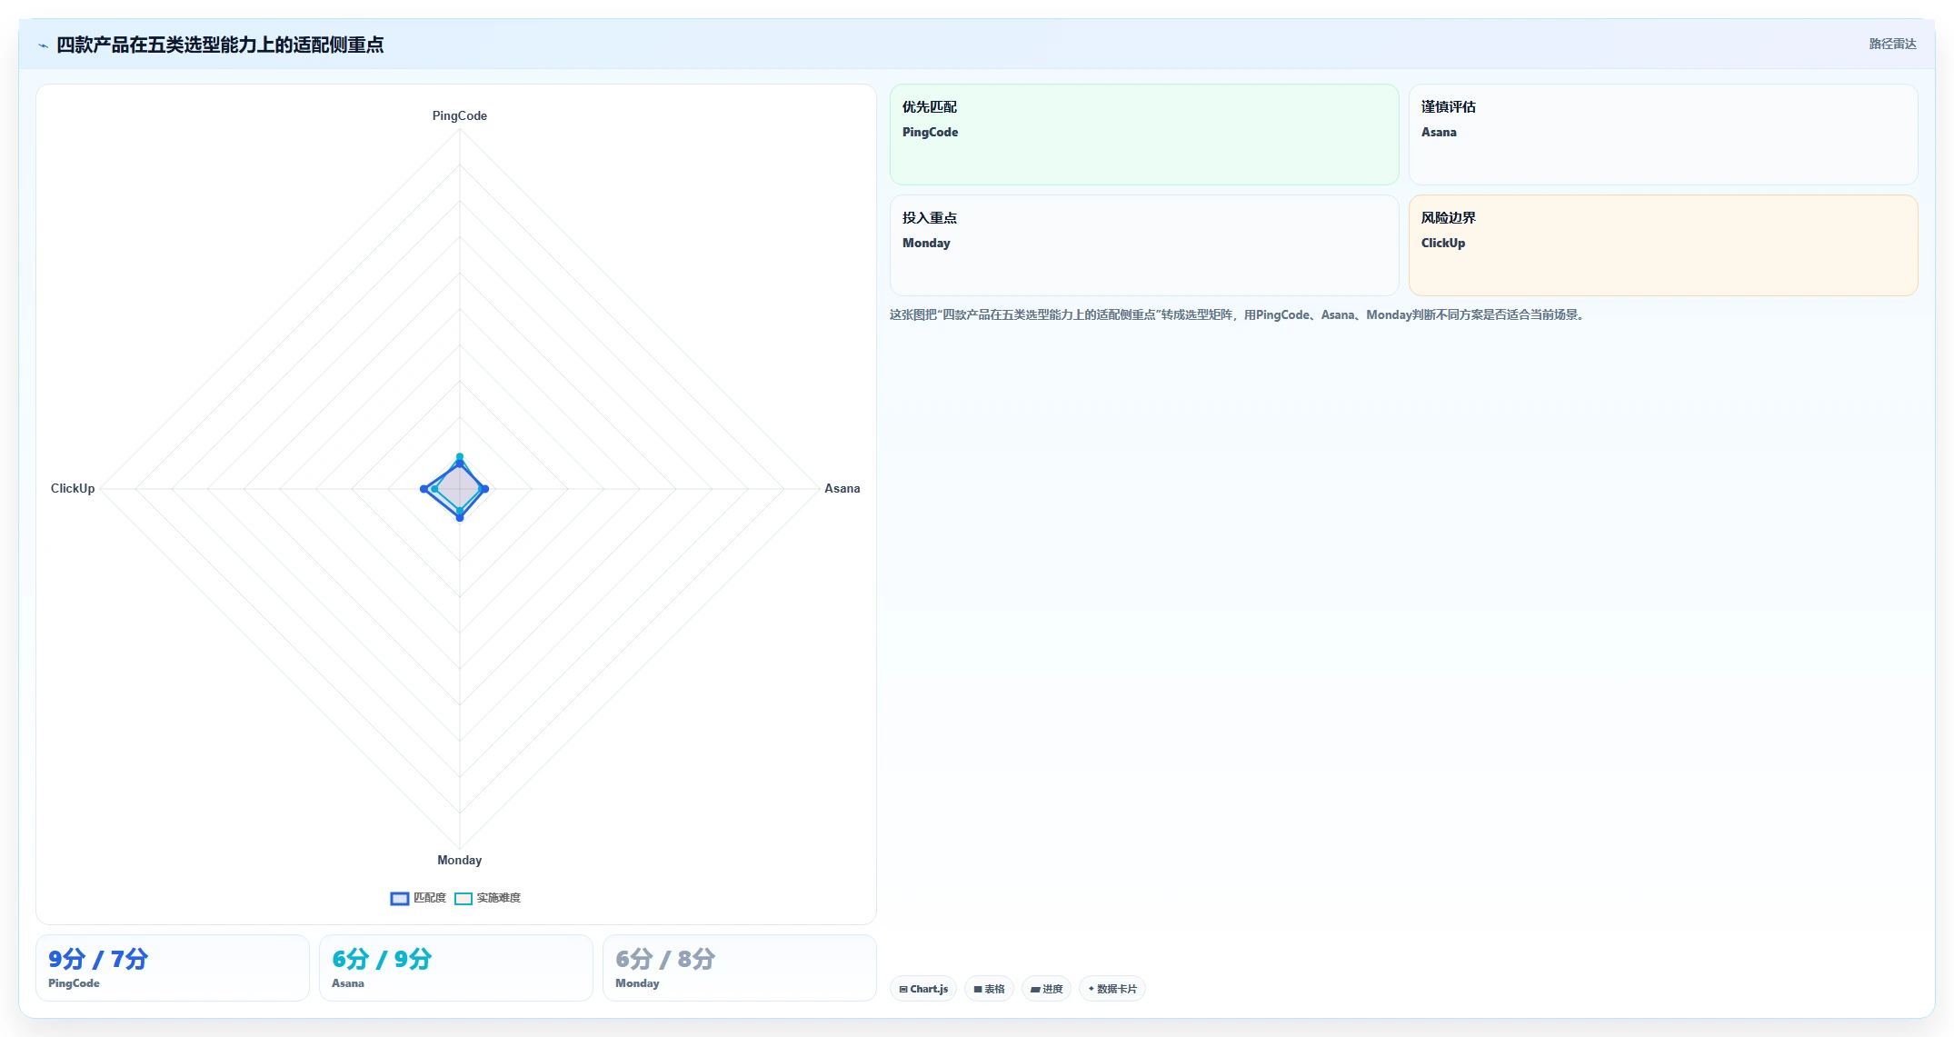Click the 路径雷达 label in the header
Image resolution: width=1954 pixels, height=1037 pixels.
click(x=1892, y=44)
